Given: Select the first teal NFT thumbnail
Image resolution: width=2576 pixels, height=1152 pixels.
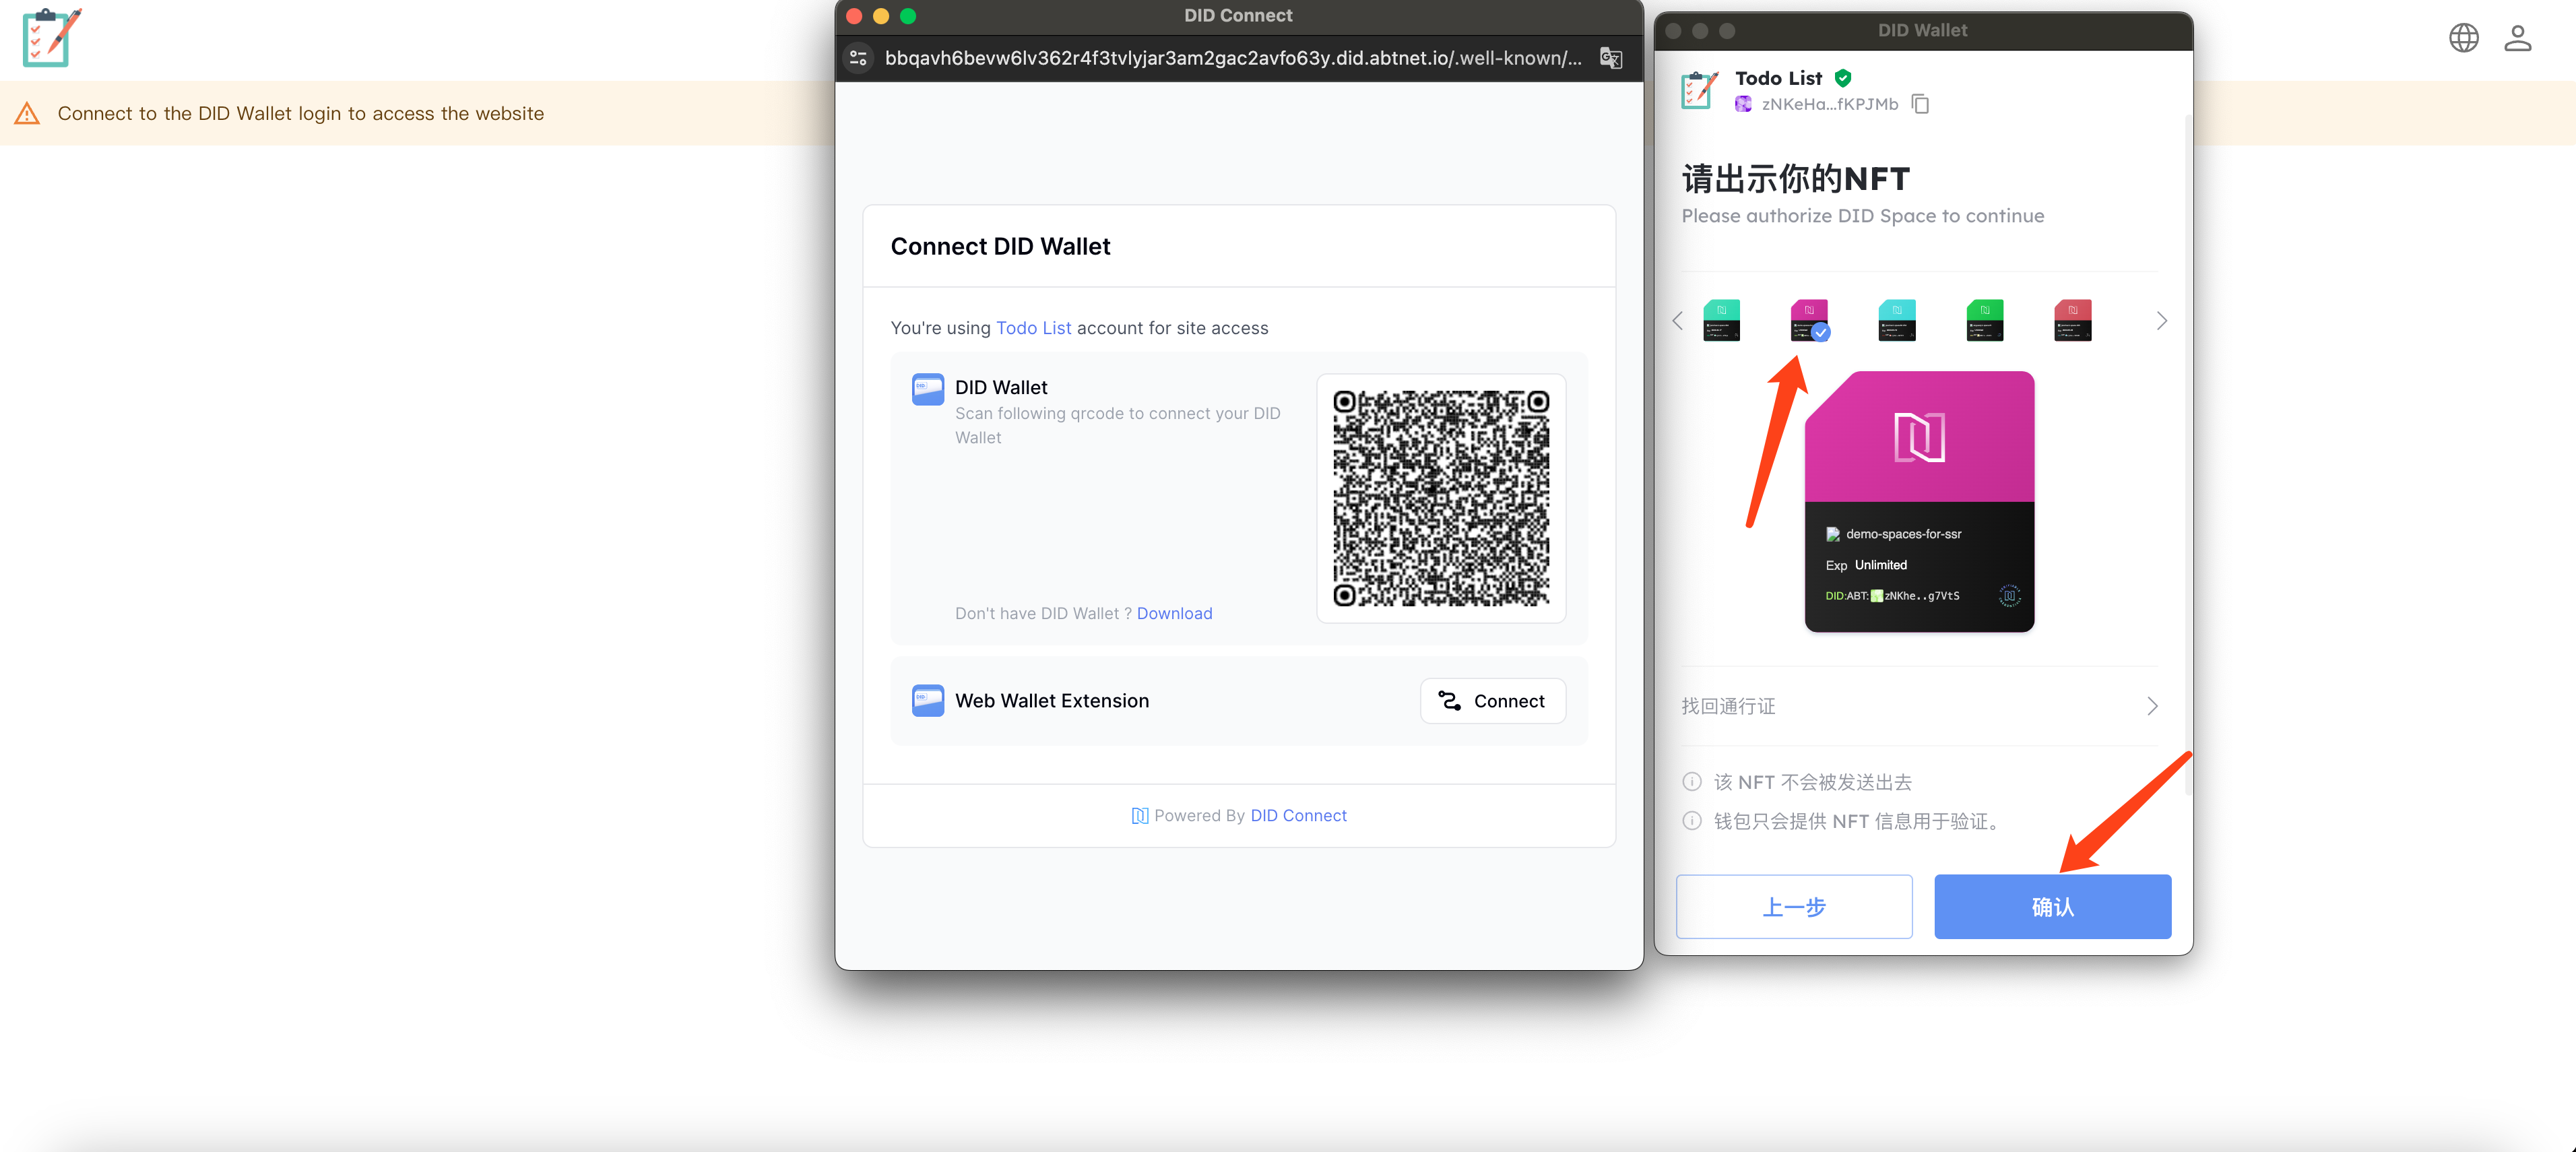Looking at the screenshot, I should tap(1721, 320).
